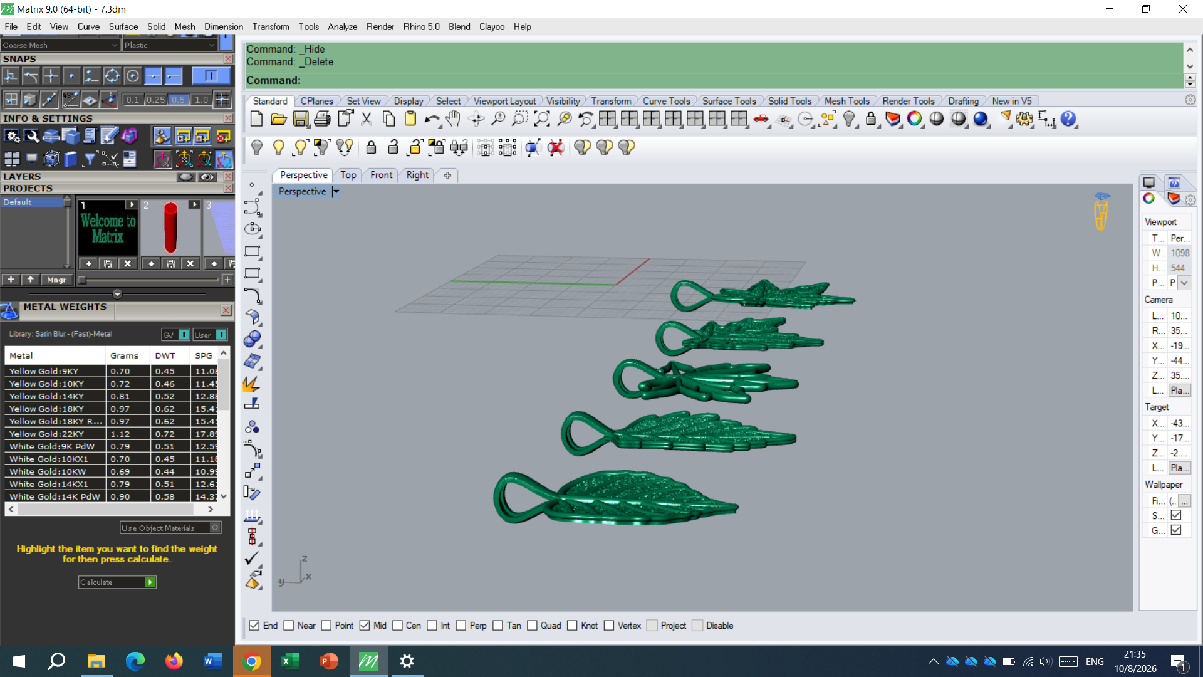Select the check mark tool in side toolbar

pos(252,558)
